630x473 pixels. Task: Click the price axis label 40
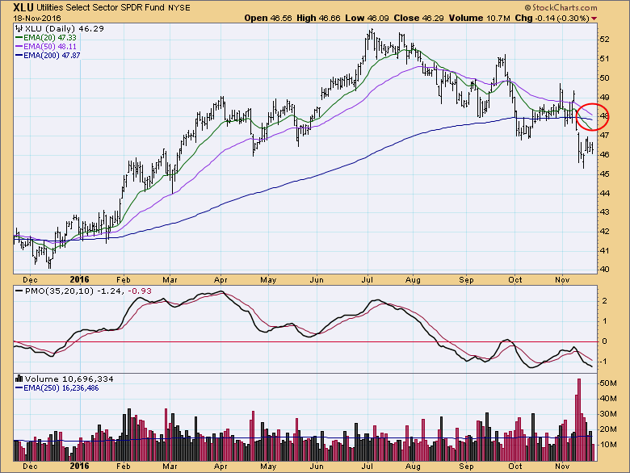pos(604,270)
